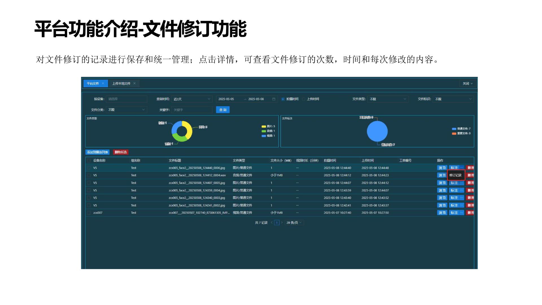The width and height of the screenshot is (542, 305).
Task: Close the 平台文件 tab with its X icon
Action: 103,83
